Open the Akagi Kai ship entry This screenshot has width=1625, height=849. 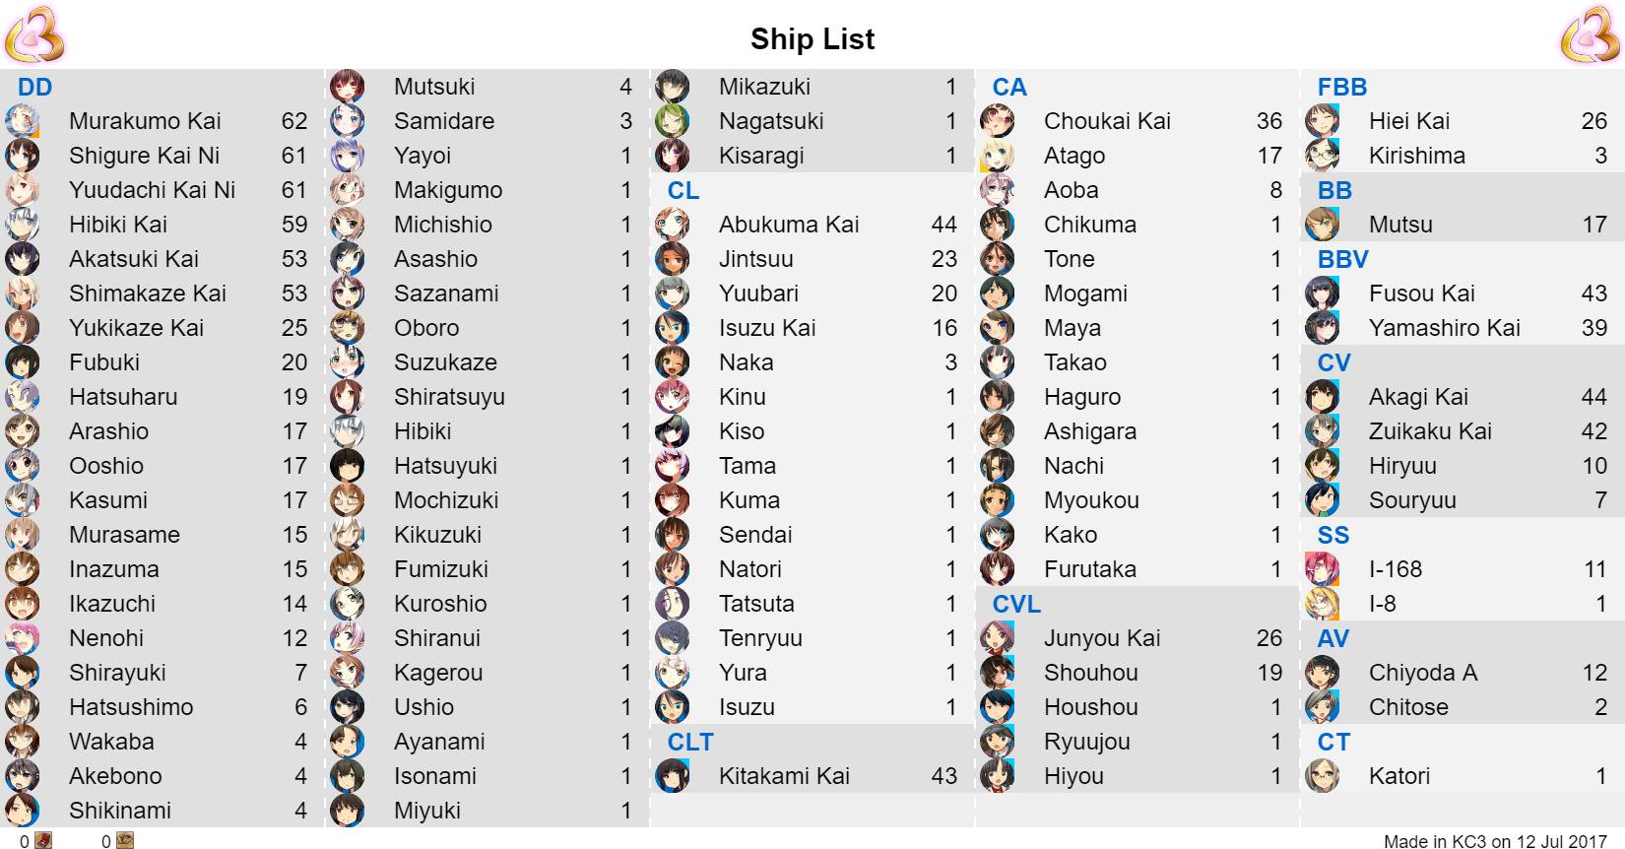[x=1462, y=397]
